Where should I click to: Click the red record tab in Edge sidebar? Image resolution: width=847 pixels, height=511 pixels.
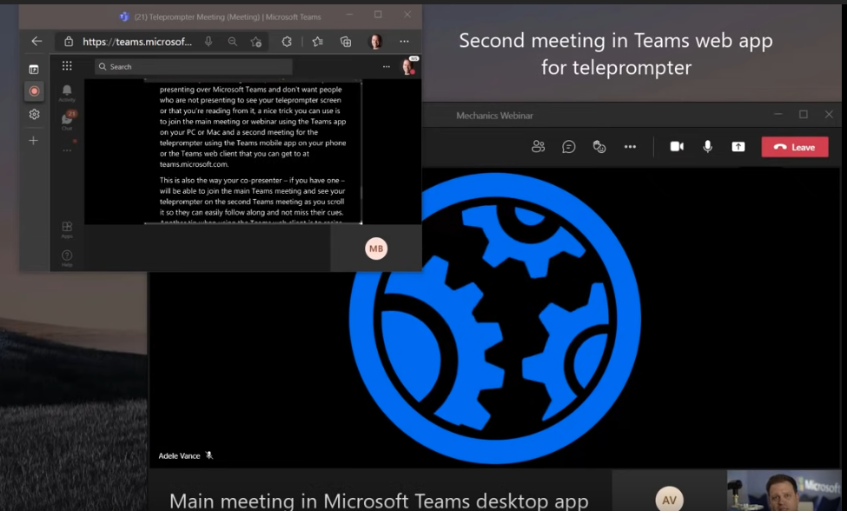[34, 91]
